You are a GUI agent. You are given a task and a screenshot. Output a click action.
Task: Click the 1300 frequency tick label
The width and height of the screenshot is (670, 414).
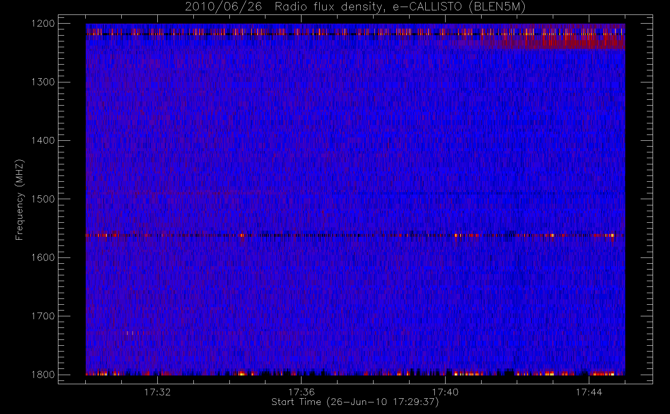click(x=43, y=82)
